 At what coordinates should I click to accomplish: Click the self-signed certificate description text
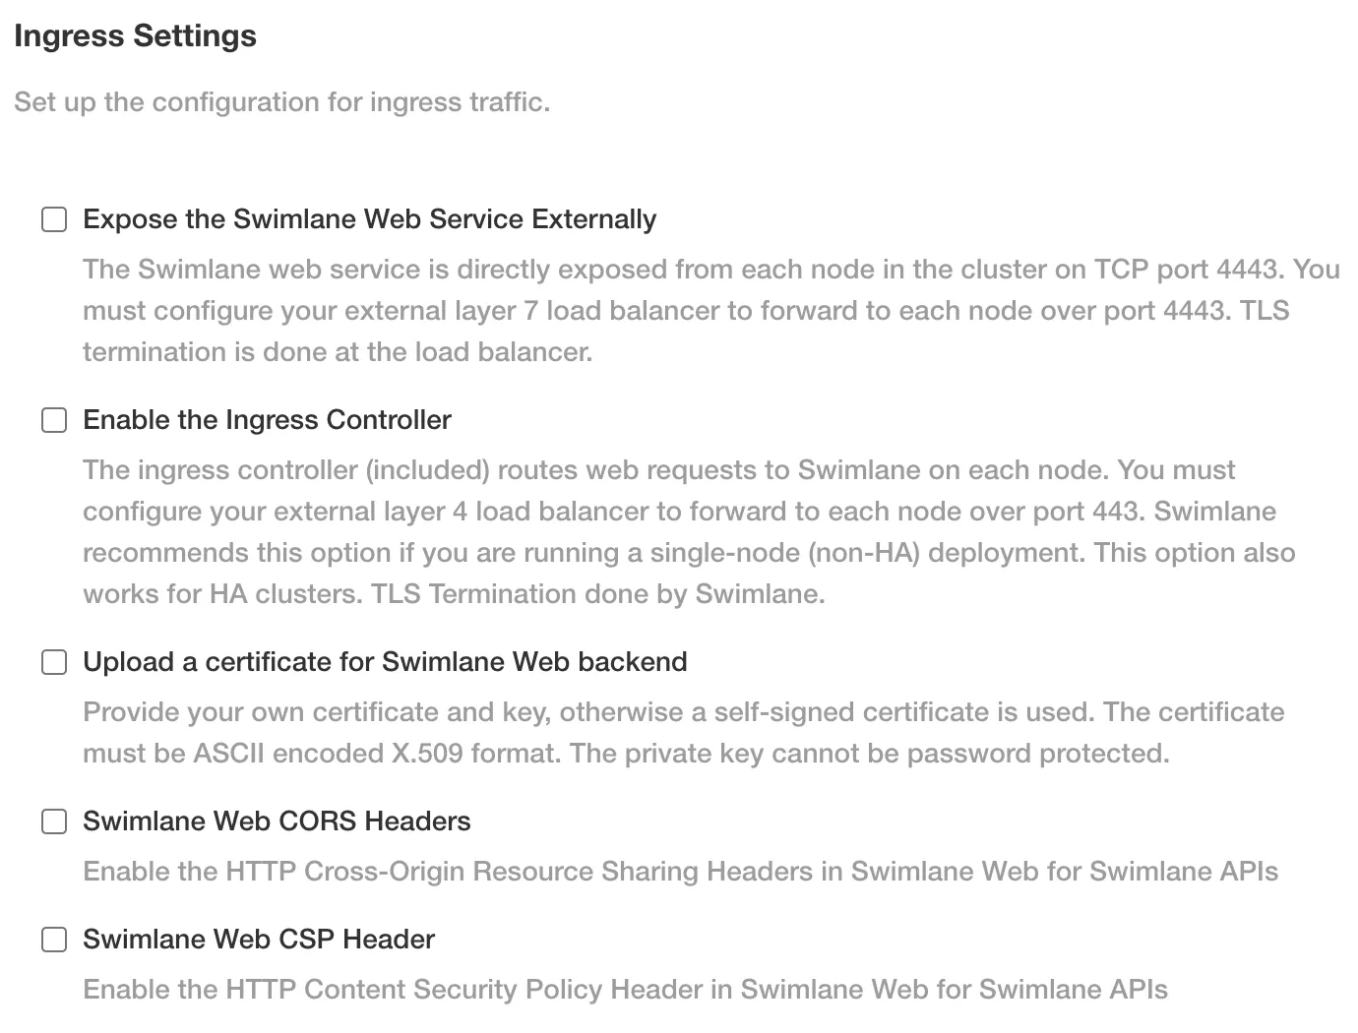tap(684, 733)
